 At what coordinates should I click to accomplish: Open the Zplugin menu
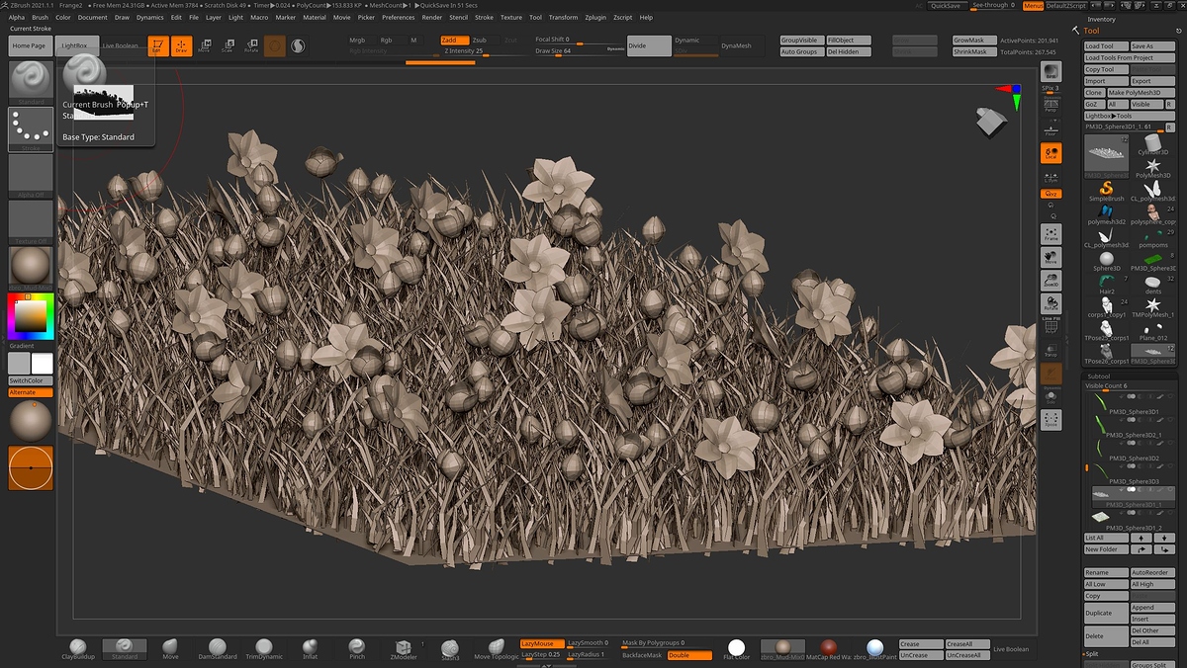595,17
